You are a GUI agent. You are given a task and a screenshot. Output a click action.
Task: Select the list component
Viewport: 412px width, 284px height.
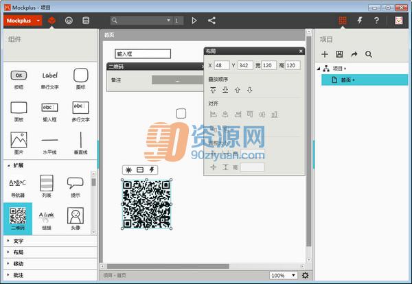tap(47, 187)
